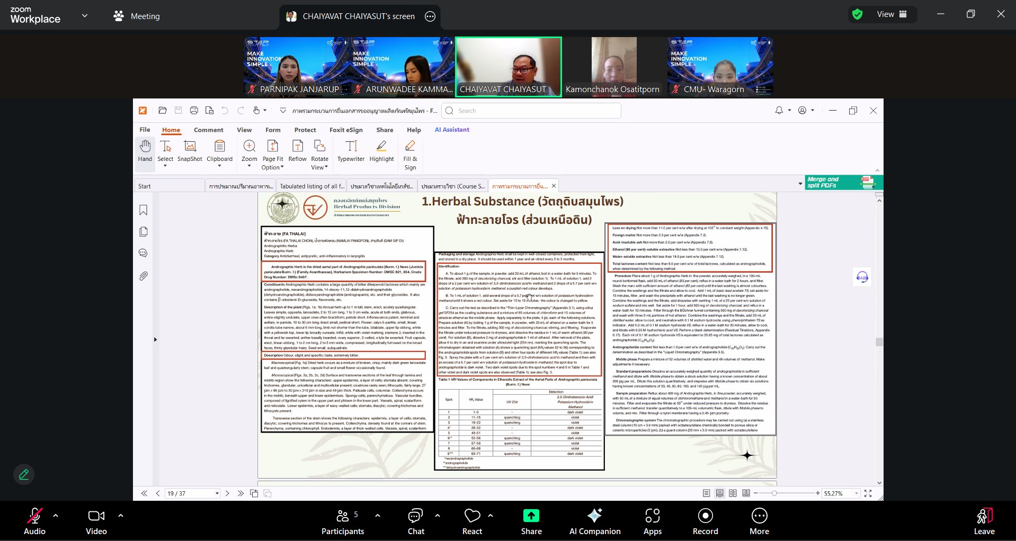
Task: Open the More options menu
Action: pyautogui.click(x=759, y=521)
